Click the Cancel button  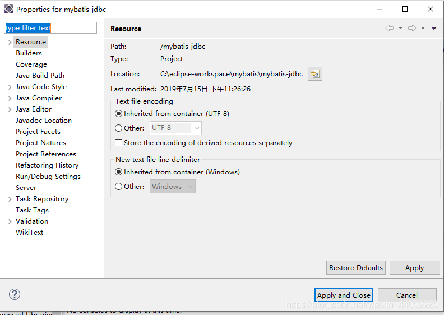(x=407, y=295)
